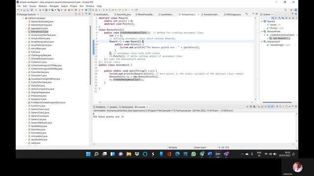
Task: Start debugging with the bug icon
Action: tap(40, 10)
